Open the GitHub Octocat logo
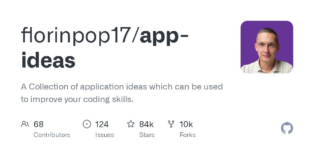 [x=287, y=128]
